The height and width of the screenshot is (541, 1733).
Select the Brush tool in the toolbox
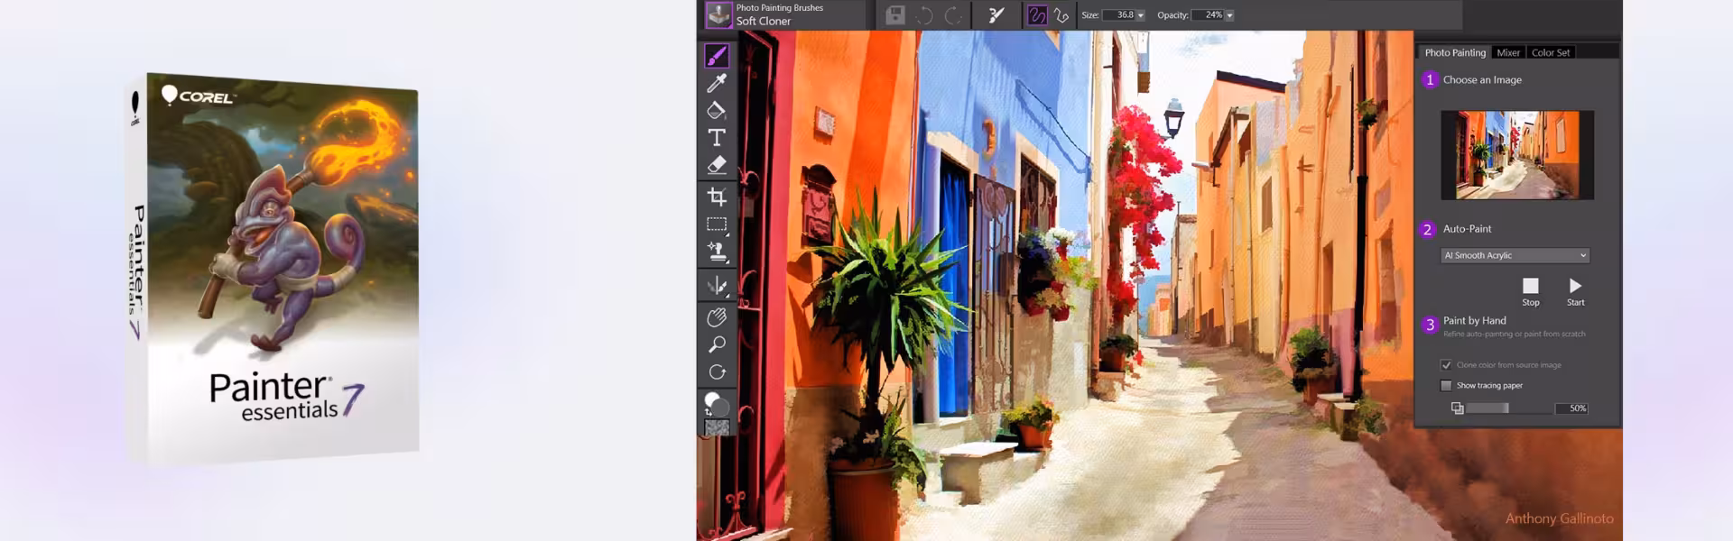(x=717, y=56)
